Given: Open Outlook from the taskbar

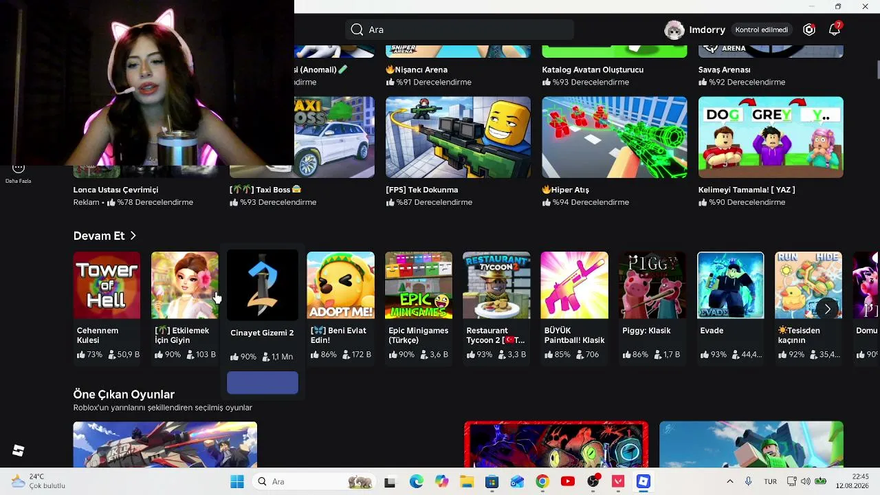Looking at the screenshot, I should click(518, 482).
